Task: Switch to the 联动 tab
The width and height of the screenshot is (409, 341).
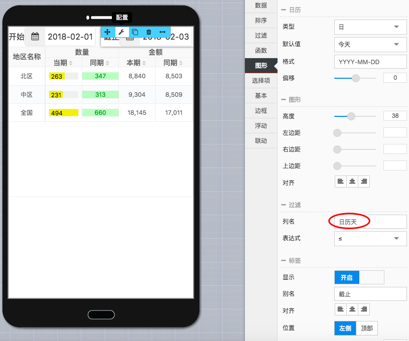Action: (x=261, y=141)
